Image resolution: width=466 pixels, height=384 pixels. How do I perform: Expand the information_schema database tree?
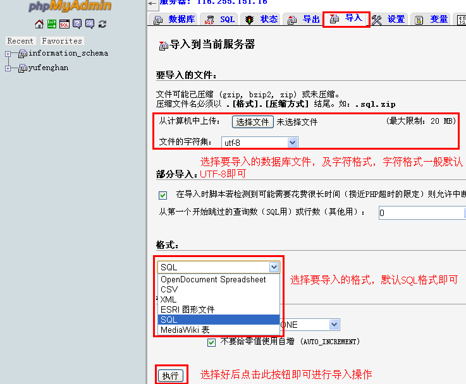click(x=8, y=54)
